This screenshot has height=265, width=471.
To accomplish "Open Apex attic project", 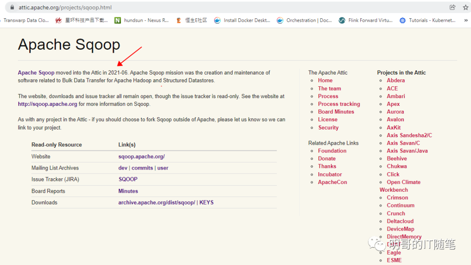I will 393,104.
